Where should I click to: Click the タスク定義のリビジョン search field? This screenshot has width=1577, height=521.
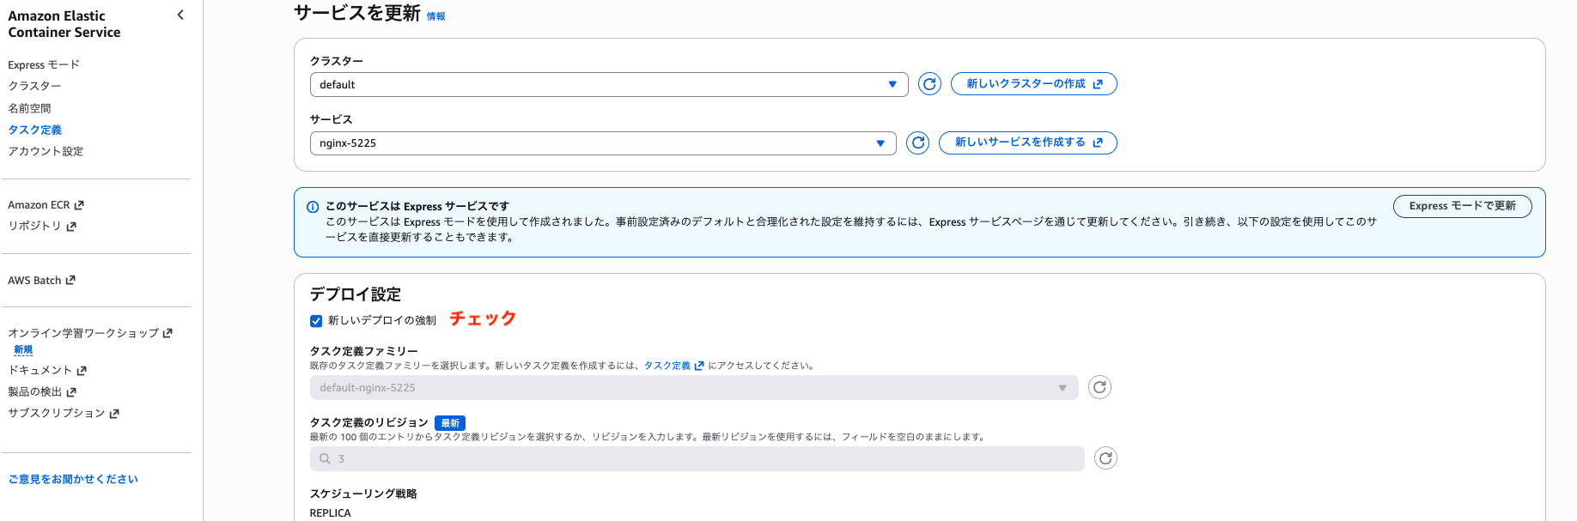coord(697,459)
